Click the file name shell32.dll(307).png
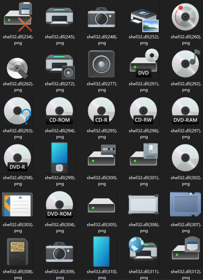The height and width of the screenshot is (280, 203). 186,228
